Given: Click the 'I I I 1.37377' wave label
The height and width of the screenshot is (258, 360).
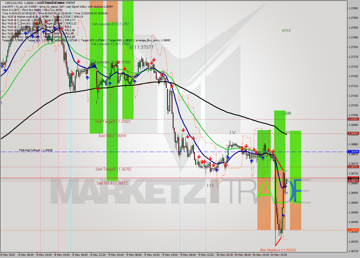Looking at the screenshot, I should pyautogui.click(x=142, y=47).
